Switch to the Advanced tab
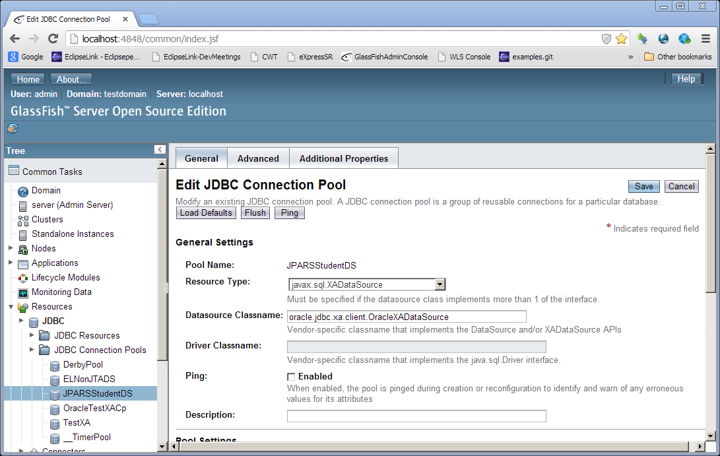The height and width of the screenshot is (456, 720). click(258, 158)
